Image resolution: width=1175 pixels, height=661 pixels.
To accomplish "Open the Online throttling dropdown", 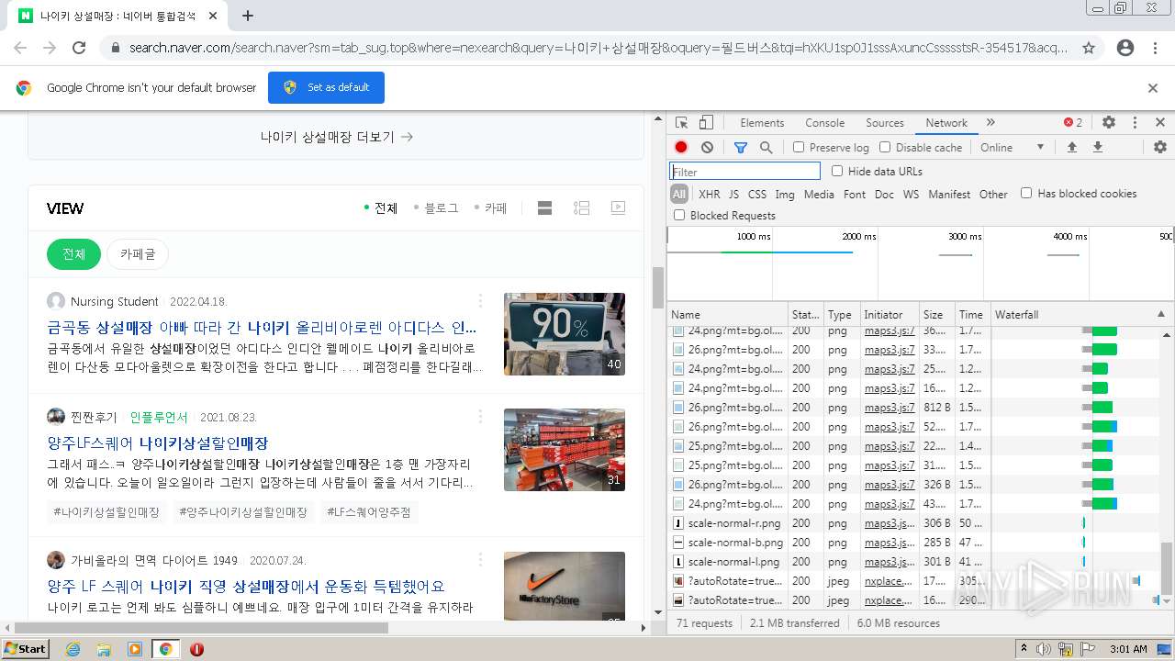I will (x=1012, y=147).
